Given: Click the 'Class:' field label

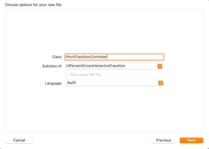Looking at the screenshot, I should tap(57, 57).
